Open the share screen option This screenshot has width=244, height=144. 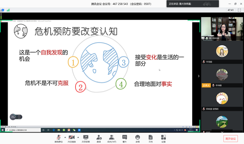click(86, 139)
